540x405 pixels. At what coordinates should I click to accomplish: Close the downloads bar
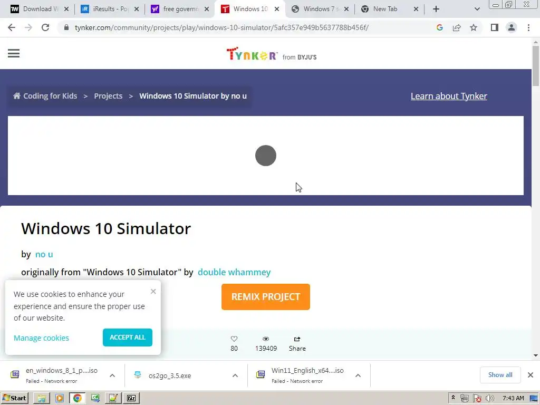tap(531, 375)
